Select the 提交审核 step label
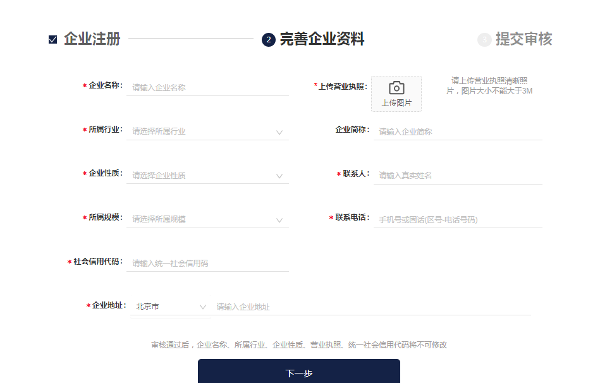The height and width of the screenshot is (383, 600). coord(523,39)
